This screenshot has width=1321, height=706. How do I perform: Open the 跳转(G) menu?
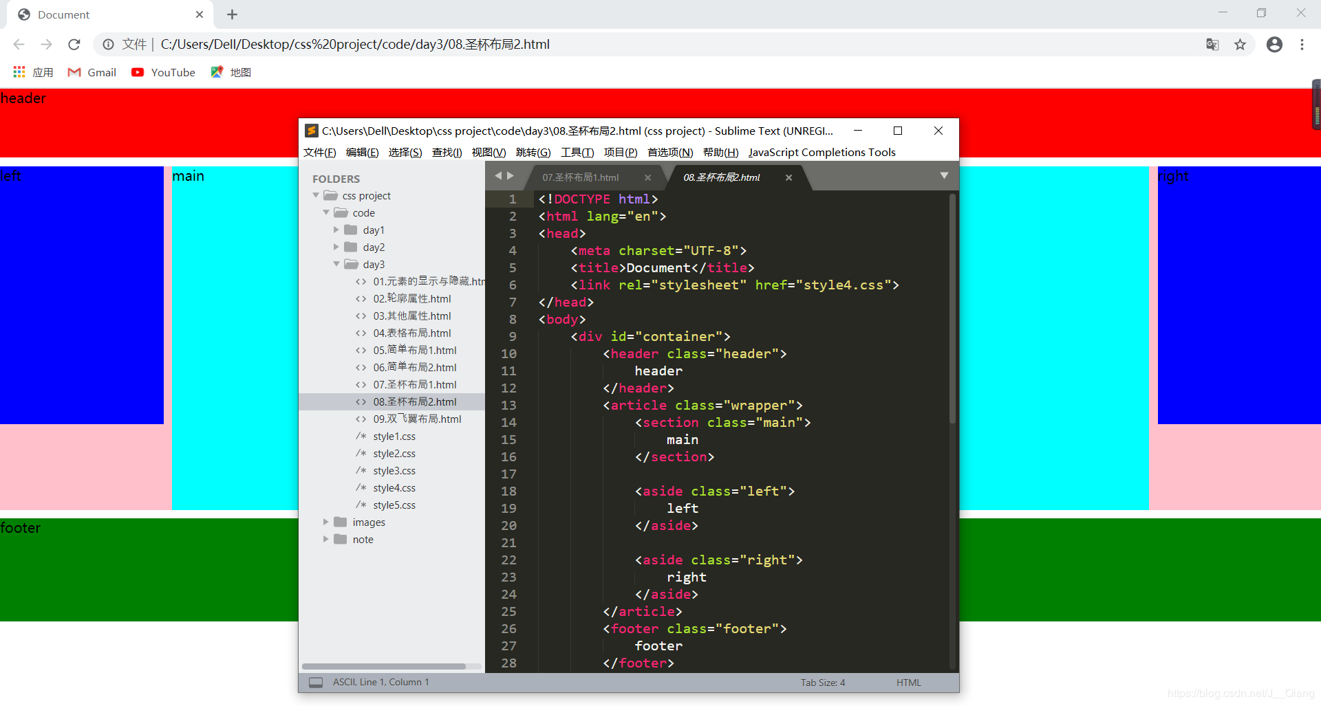(533, 153)
